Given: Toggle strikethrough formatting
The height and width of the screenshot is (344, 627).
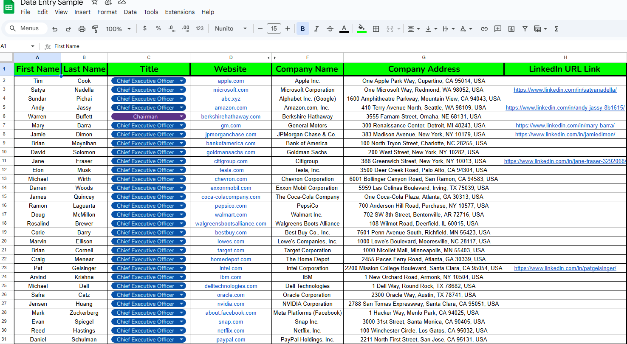Looking at the screenshot, I should (x=330, y=29).
